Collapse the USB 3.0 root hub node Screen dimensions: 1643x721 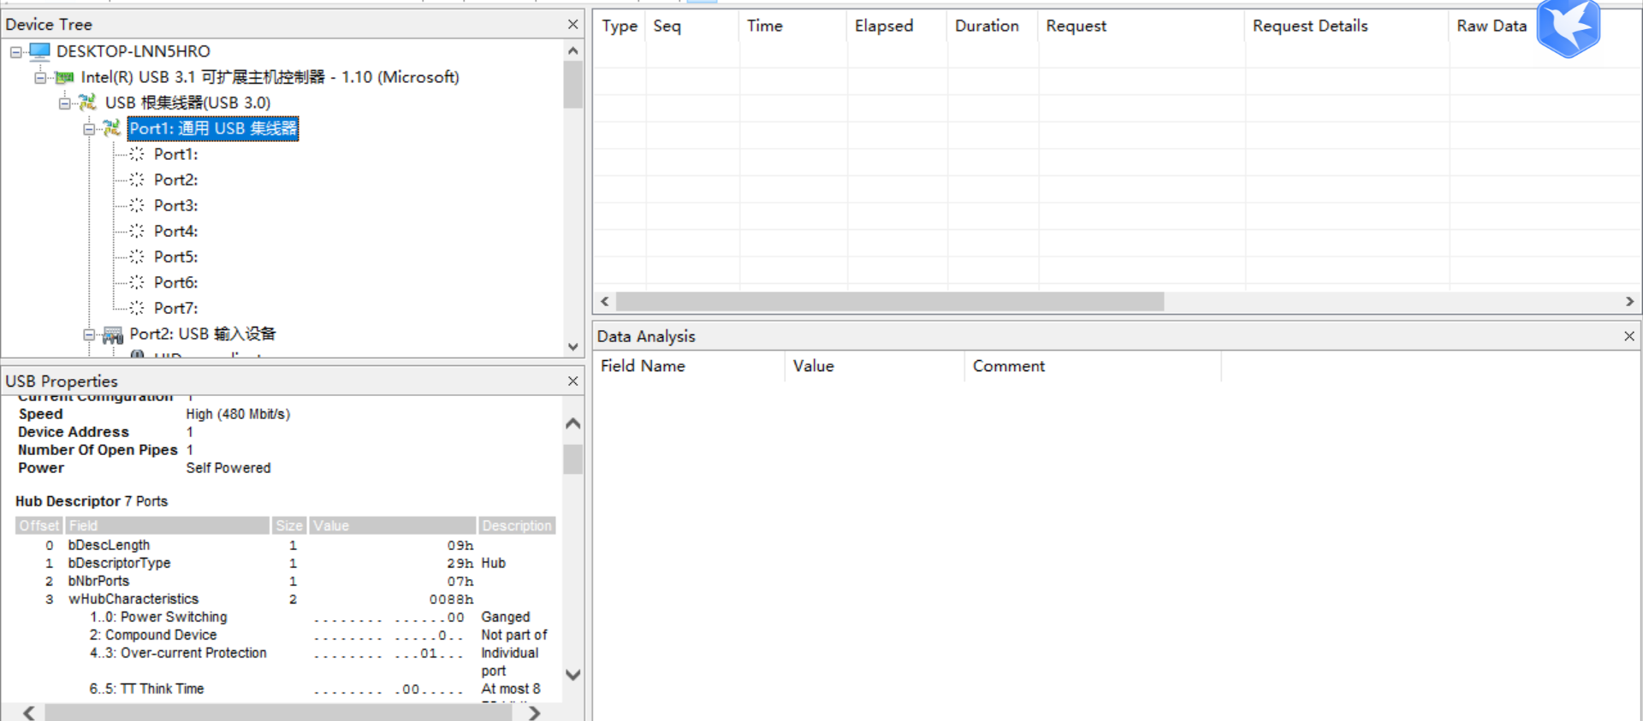pyautogui.click(x=64, y=103)
